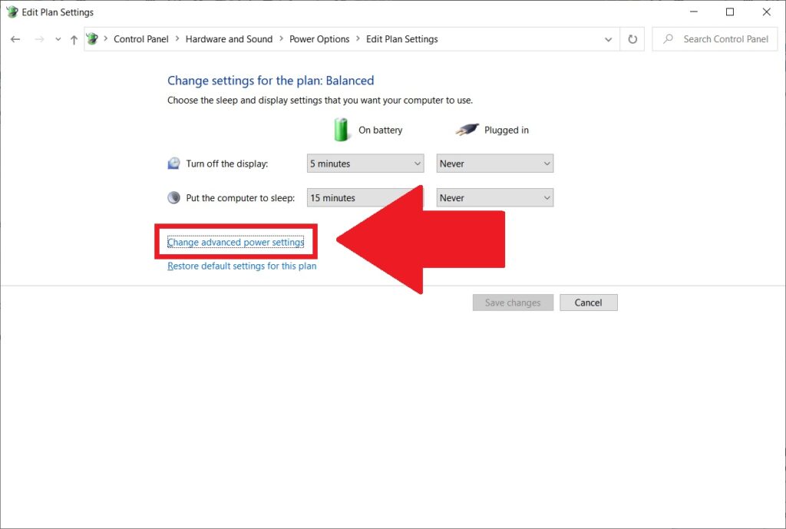Open display timeout dropdown for Plugged in
Viewport: 786px width, 529px height.
pos(494,164)
